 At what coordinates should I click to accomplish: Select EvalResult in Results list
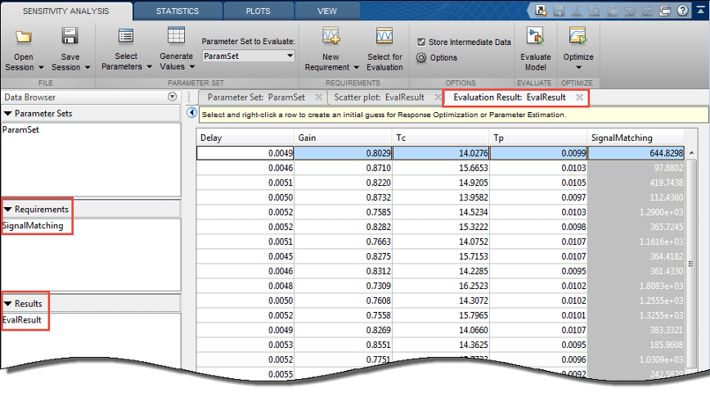point(22,320)
